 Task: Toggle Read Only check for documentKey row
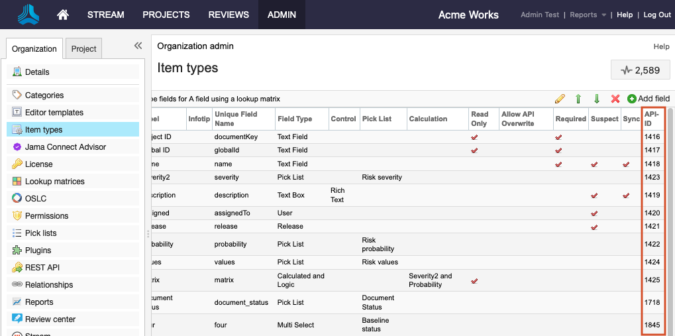tap(474, 137)
